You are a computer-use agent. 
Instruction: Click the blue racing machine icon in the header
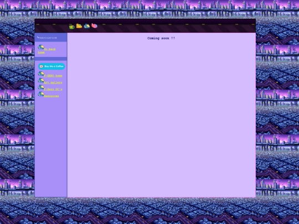click(87, 26)
